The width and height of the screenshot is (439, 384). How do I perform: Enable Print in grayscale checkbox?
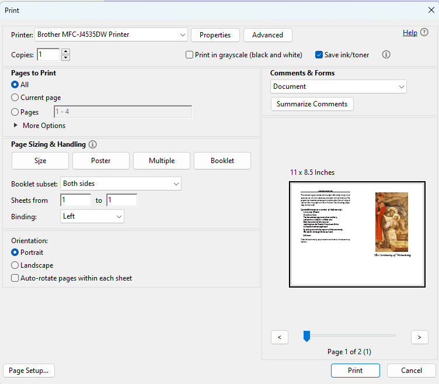[189, 55]
